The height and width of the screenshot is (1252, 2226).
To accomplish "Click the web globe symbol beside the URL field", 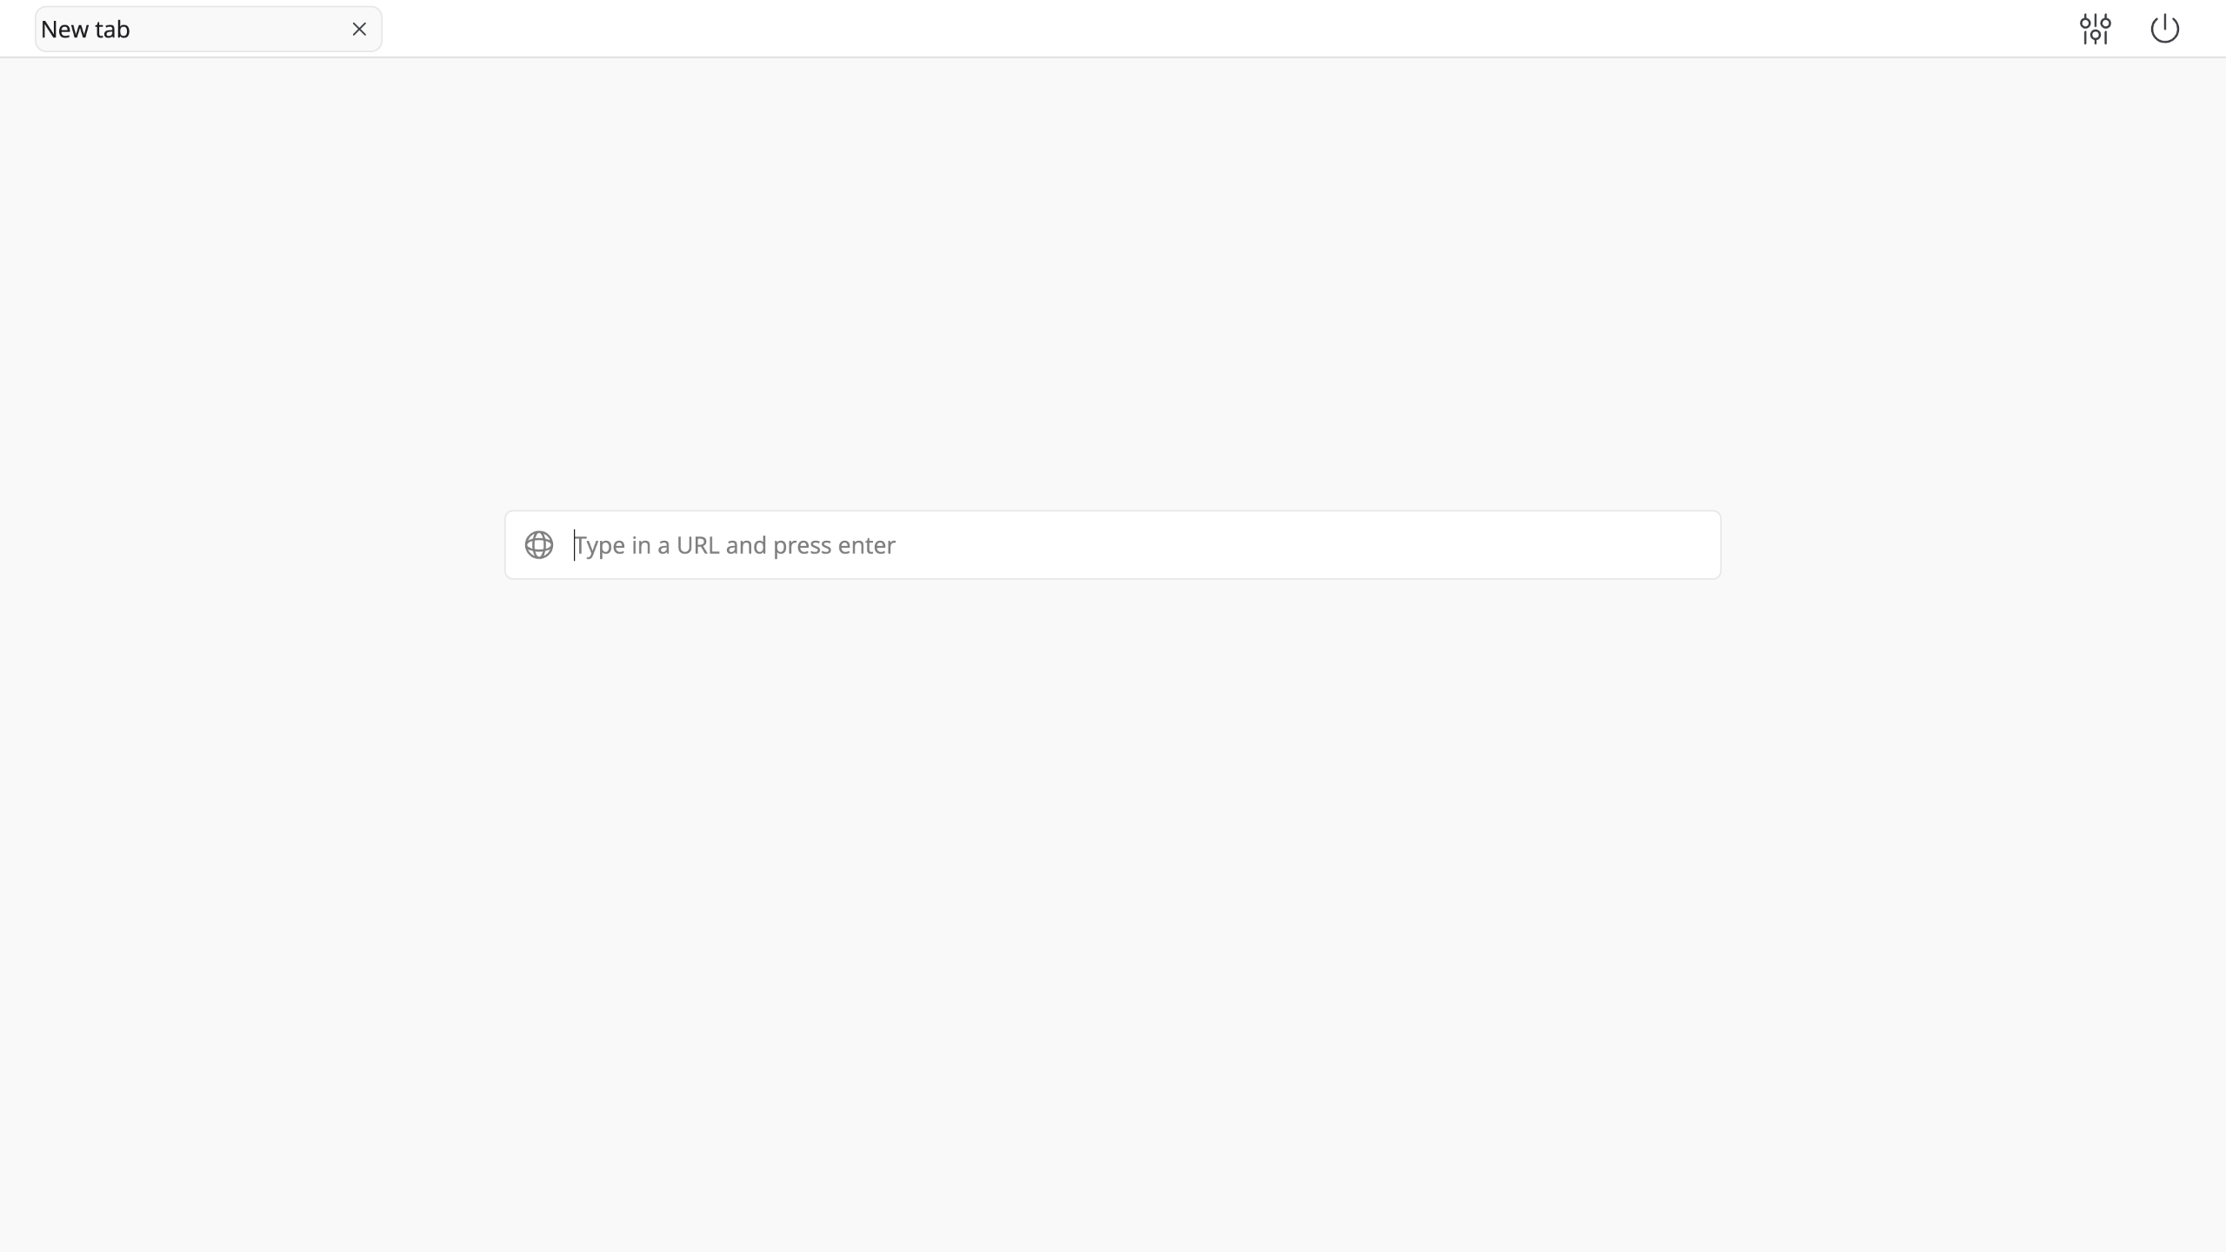I will coord(539,545).
